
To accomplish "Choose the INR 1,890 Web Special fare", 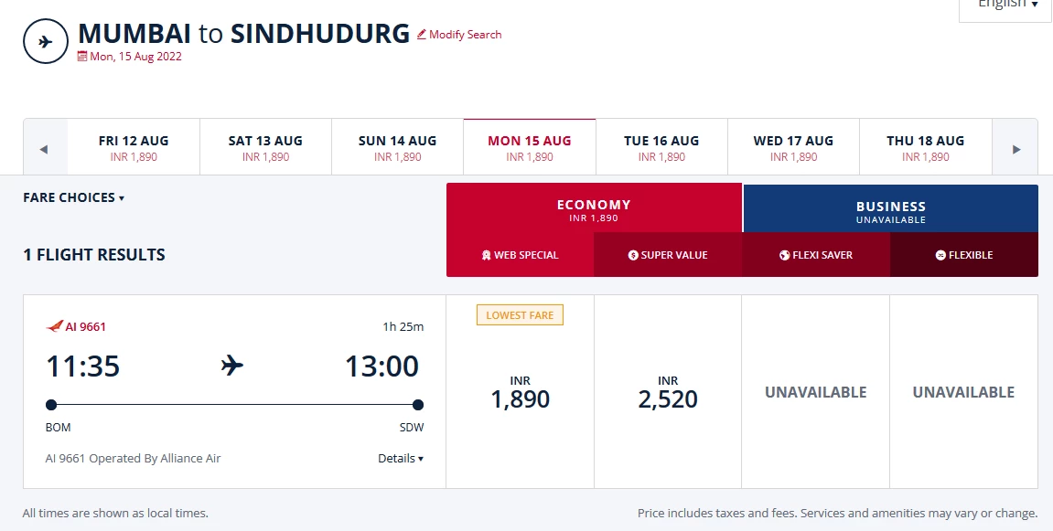I will coord(521,392).
